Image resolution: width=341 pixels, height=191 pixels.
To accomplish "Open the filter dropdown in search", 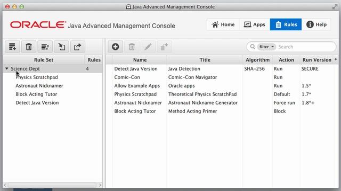I will 266,47.
